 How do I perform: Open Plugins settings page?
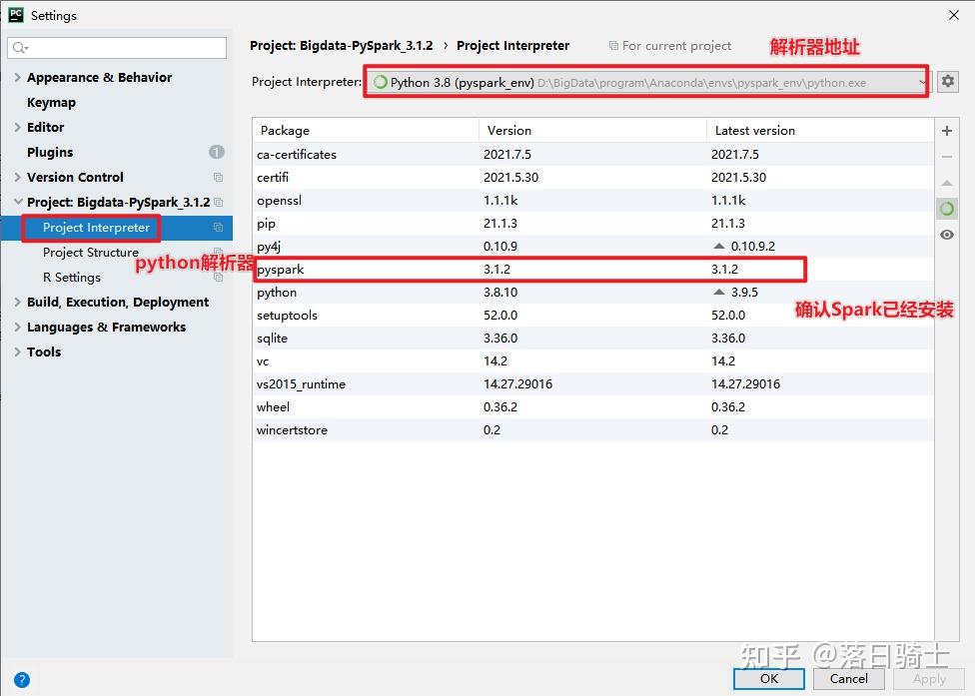[50, 152]
